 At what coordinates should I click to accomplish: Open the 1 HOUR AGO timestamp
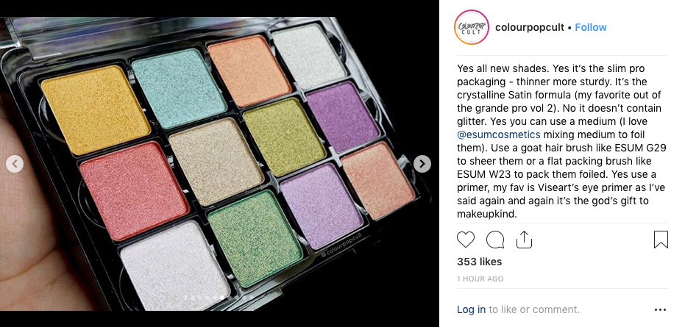[x=480, y=279]
